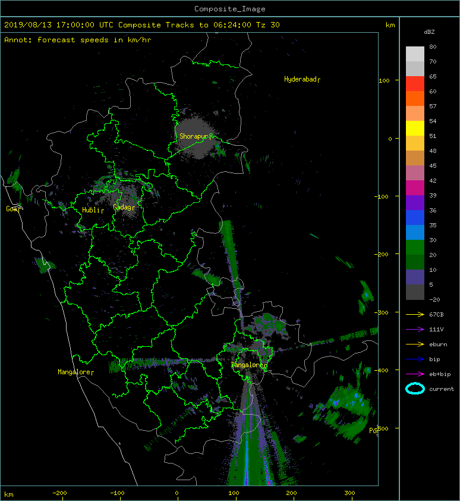Click the 36 value on the dBZ scale
Screen dimensions: 460x501
click(433, 210)
